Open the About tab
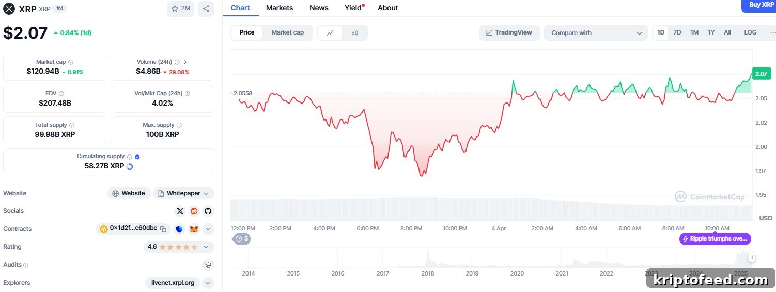Viewport: 776px width, 292px height. coord(387,8)
